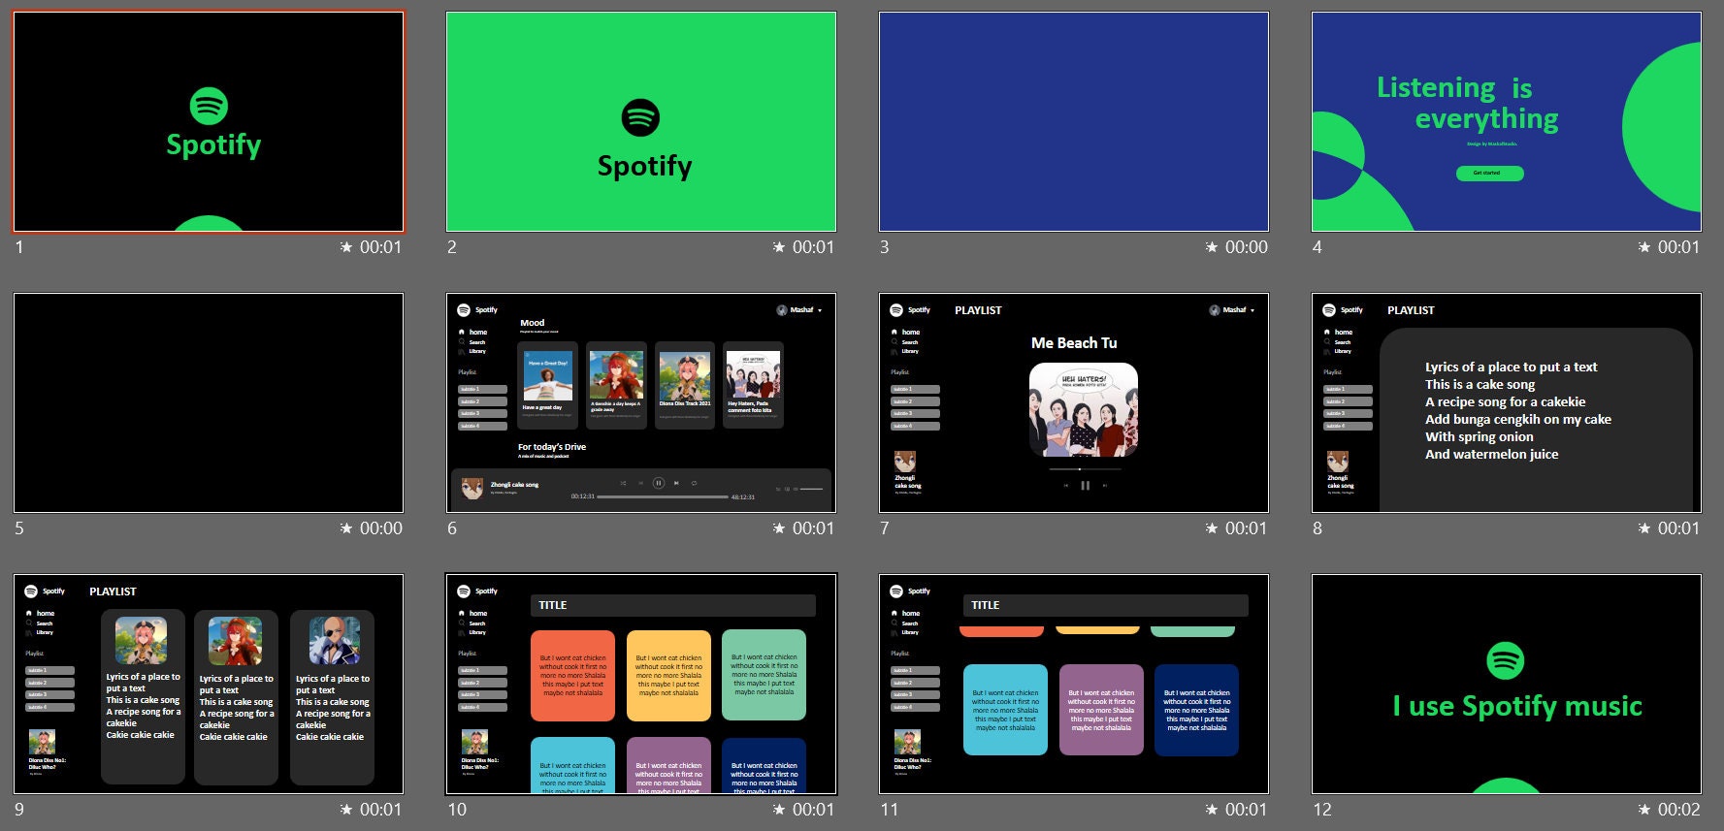Click the 00:01 timing under slide 9
Image resolution: width=1724 pixels, height=831 pixels.
pos(380,810)
